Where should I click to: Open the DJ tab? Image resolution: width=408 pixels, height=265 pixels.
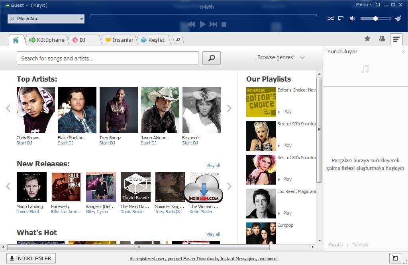click(82, 40)
